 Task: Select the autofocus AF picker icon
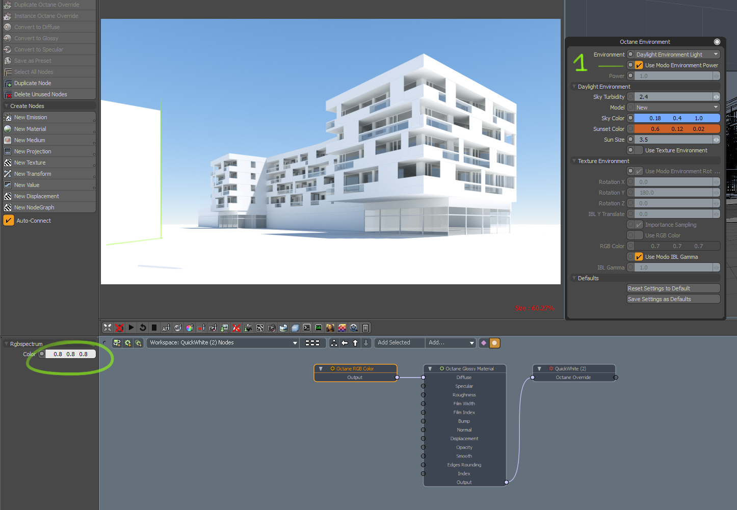166,328
